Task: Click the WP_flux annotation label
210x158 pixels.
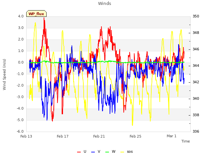Action: pyautogui.click(x=36, y=14)
